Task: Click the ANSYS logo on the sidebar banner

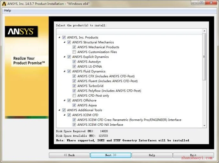Action: [x=21, y=31]
